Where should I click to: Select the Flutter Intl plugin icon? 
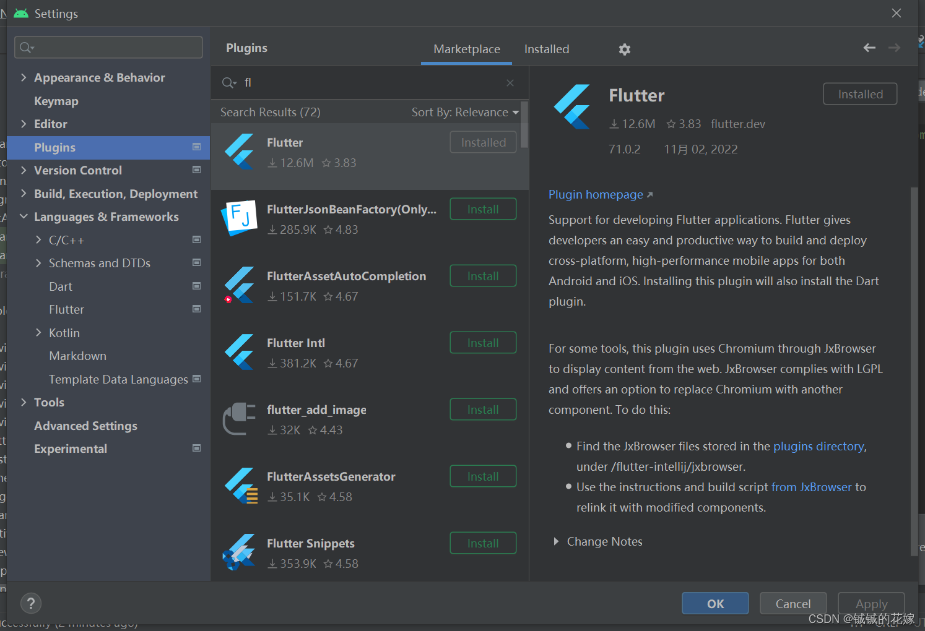tap(240, 351)
